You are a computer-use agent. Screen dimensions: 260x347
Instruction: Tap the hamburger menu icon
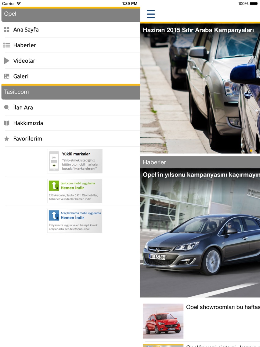click(151, 14)
